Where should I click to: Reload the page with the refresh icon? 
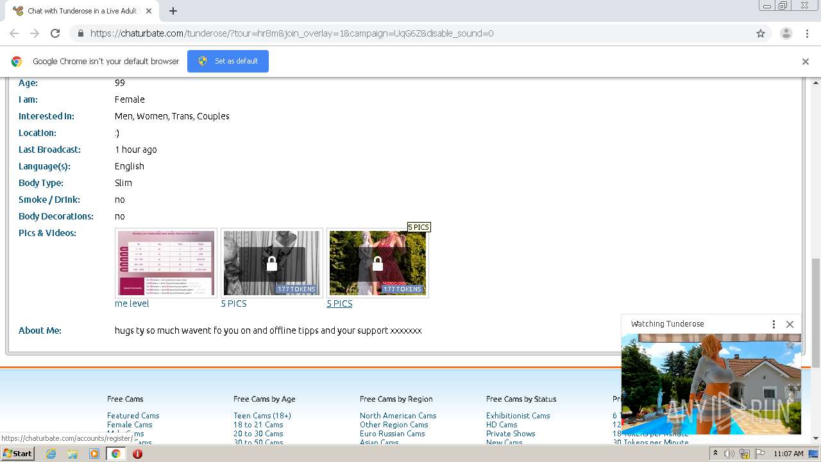pyautogui.click(x=55, y=33)
